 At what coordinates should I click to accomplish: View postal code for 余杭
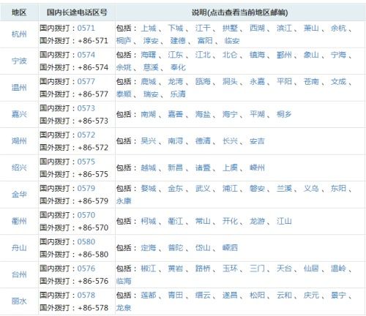[x=338, y=28]
